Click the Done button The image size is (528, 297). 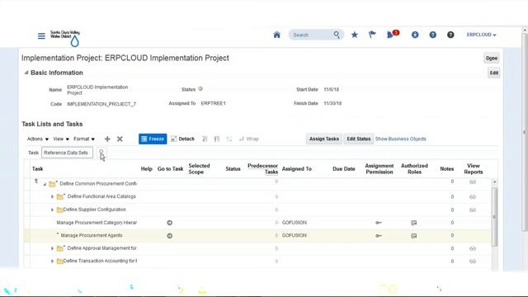[492, 59]
